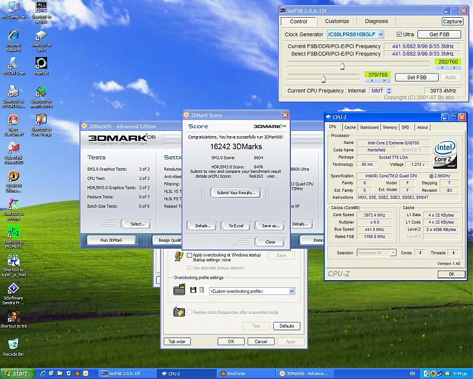Switch to the Customize tab in SetFSB
Viewport: 473px width, 379px height.
coord(337,21)
